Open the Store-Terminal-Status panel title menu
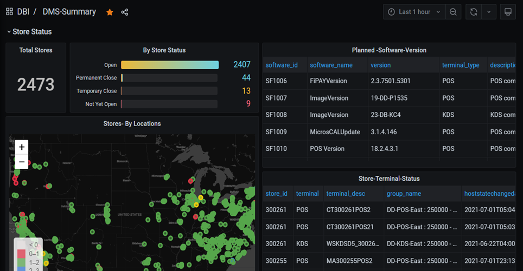The image size is (523, 271). click(389, 179)
